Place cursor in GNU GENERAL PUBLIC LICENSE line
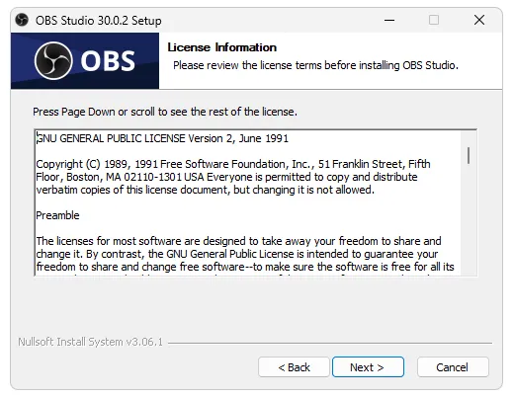514x398 pixels. [162, 138]
